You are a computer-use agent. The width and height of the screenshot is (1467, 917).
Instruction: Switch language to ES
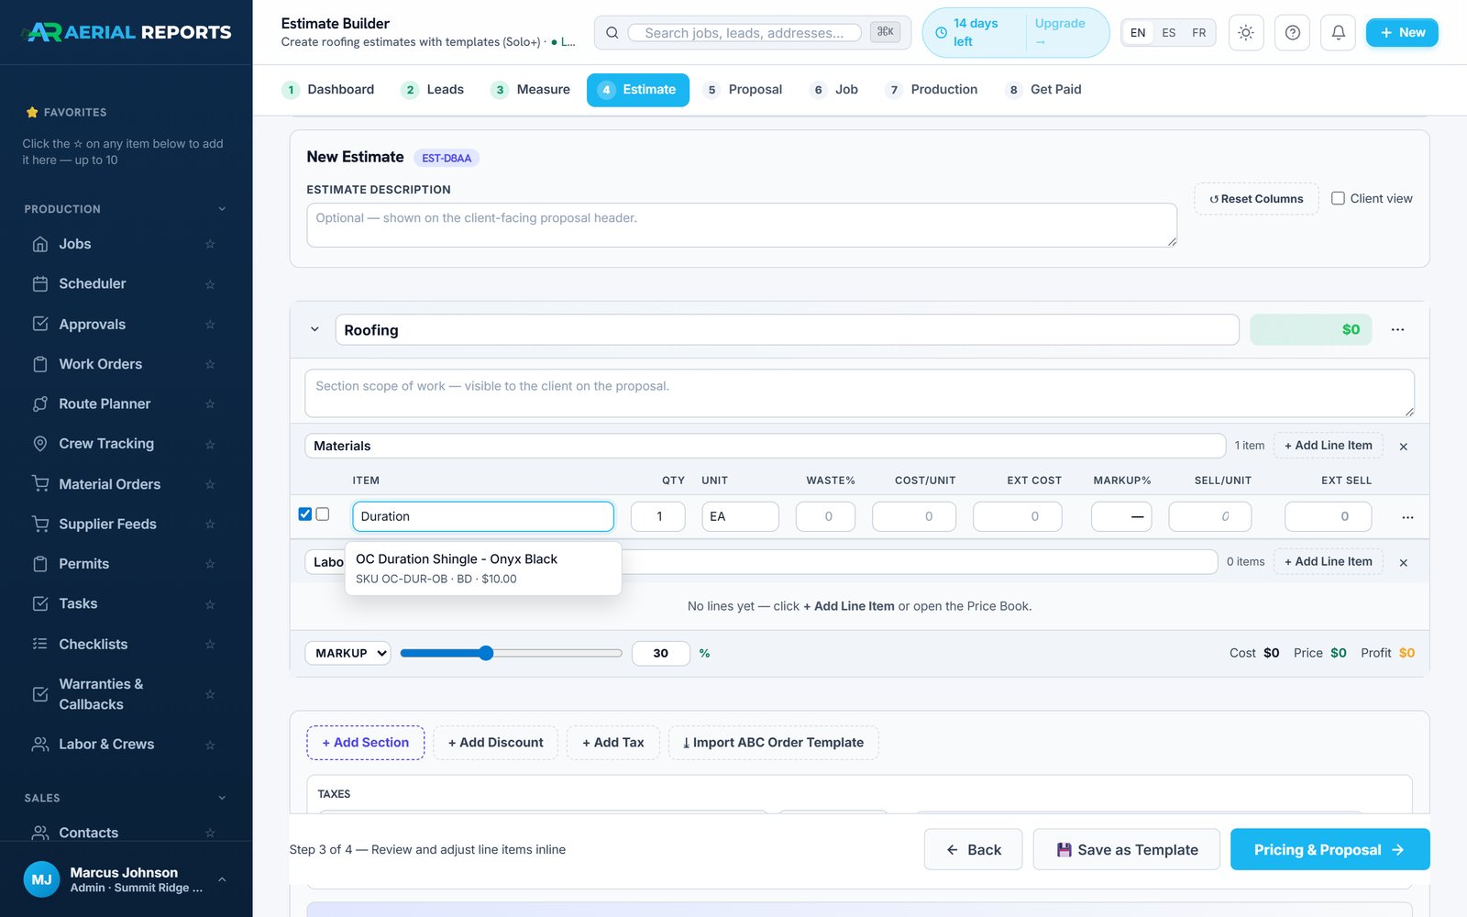[x=1168, y=33]
